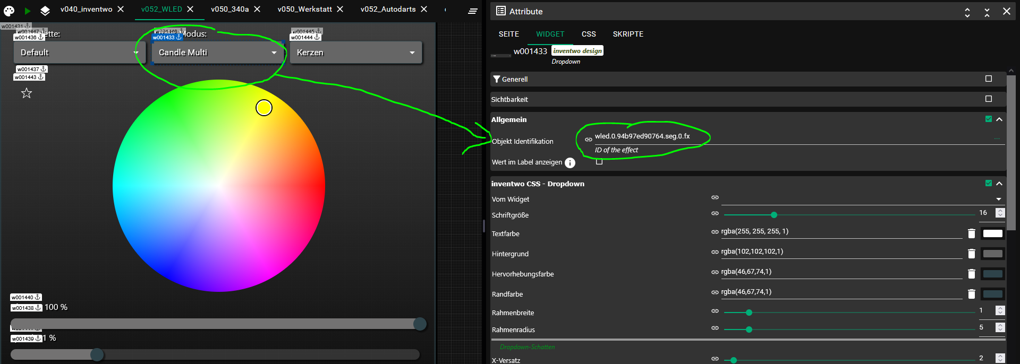Click the Schriftgröße number stepper
Screen dimensions: 1020x364
pos(1000,213)
